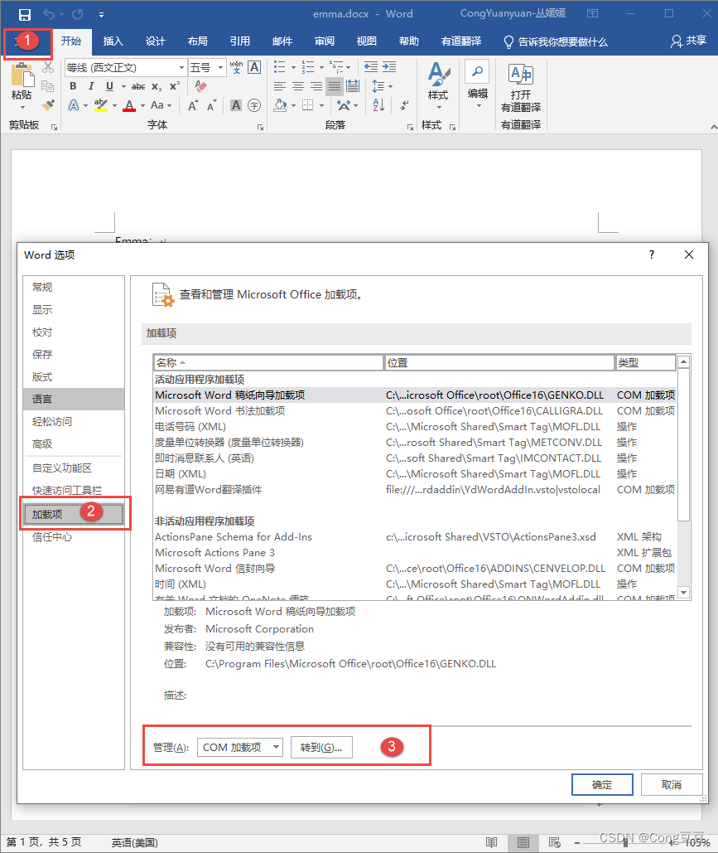Toggle Underline formatting
718x853 pixels.
click(109, 86)
